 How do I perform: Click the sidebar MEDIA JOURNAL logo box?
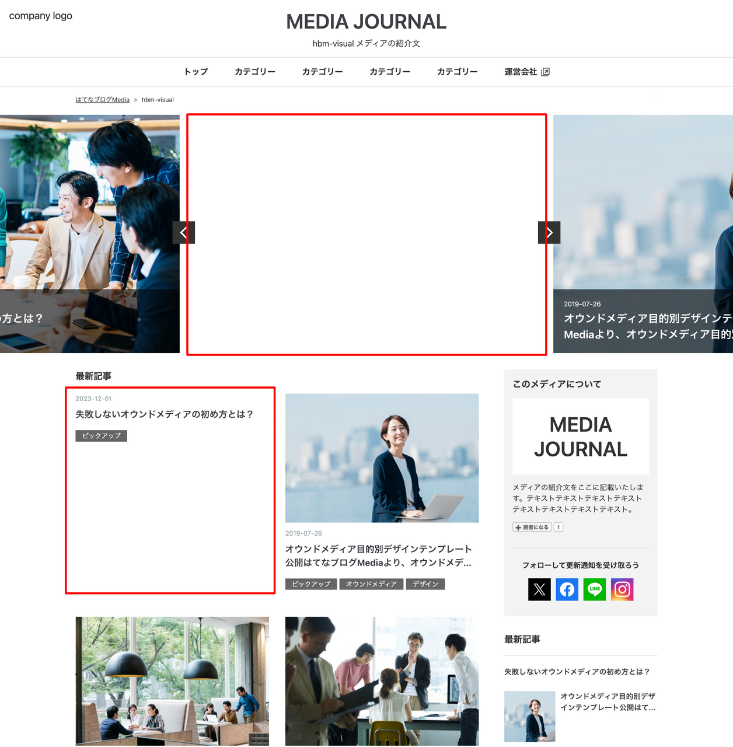tap(581, 437)
